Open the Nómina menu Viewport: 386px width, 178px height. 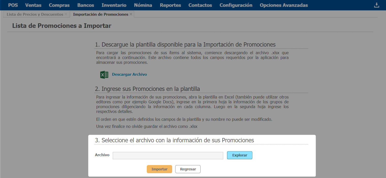coord(143,5)
